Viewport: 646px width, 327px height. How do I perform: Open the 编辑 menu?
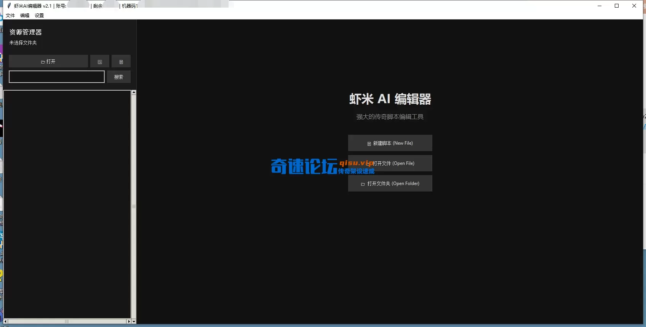[x=25, y=16]
